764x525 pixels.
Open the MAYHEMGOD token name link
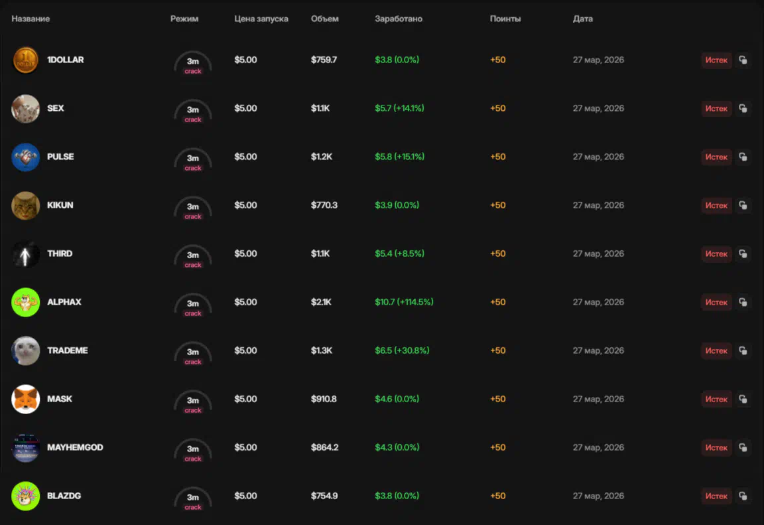point(75,447)
